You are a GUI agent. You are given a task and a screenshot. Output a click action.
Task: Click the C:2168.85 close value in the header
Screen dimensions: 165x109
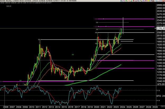16,1
